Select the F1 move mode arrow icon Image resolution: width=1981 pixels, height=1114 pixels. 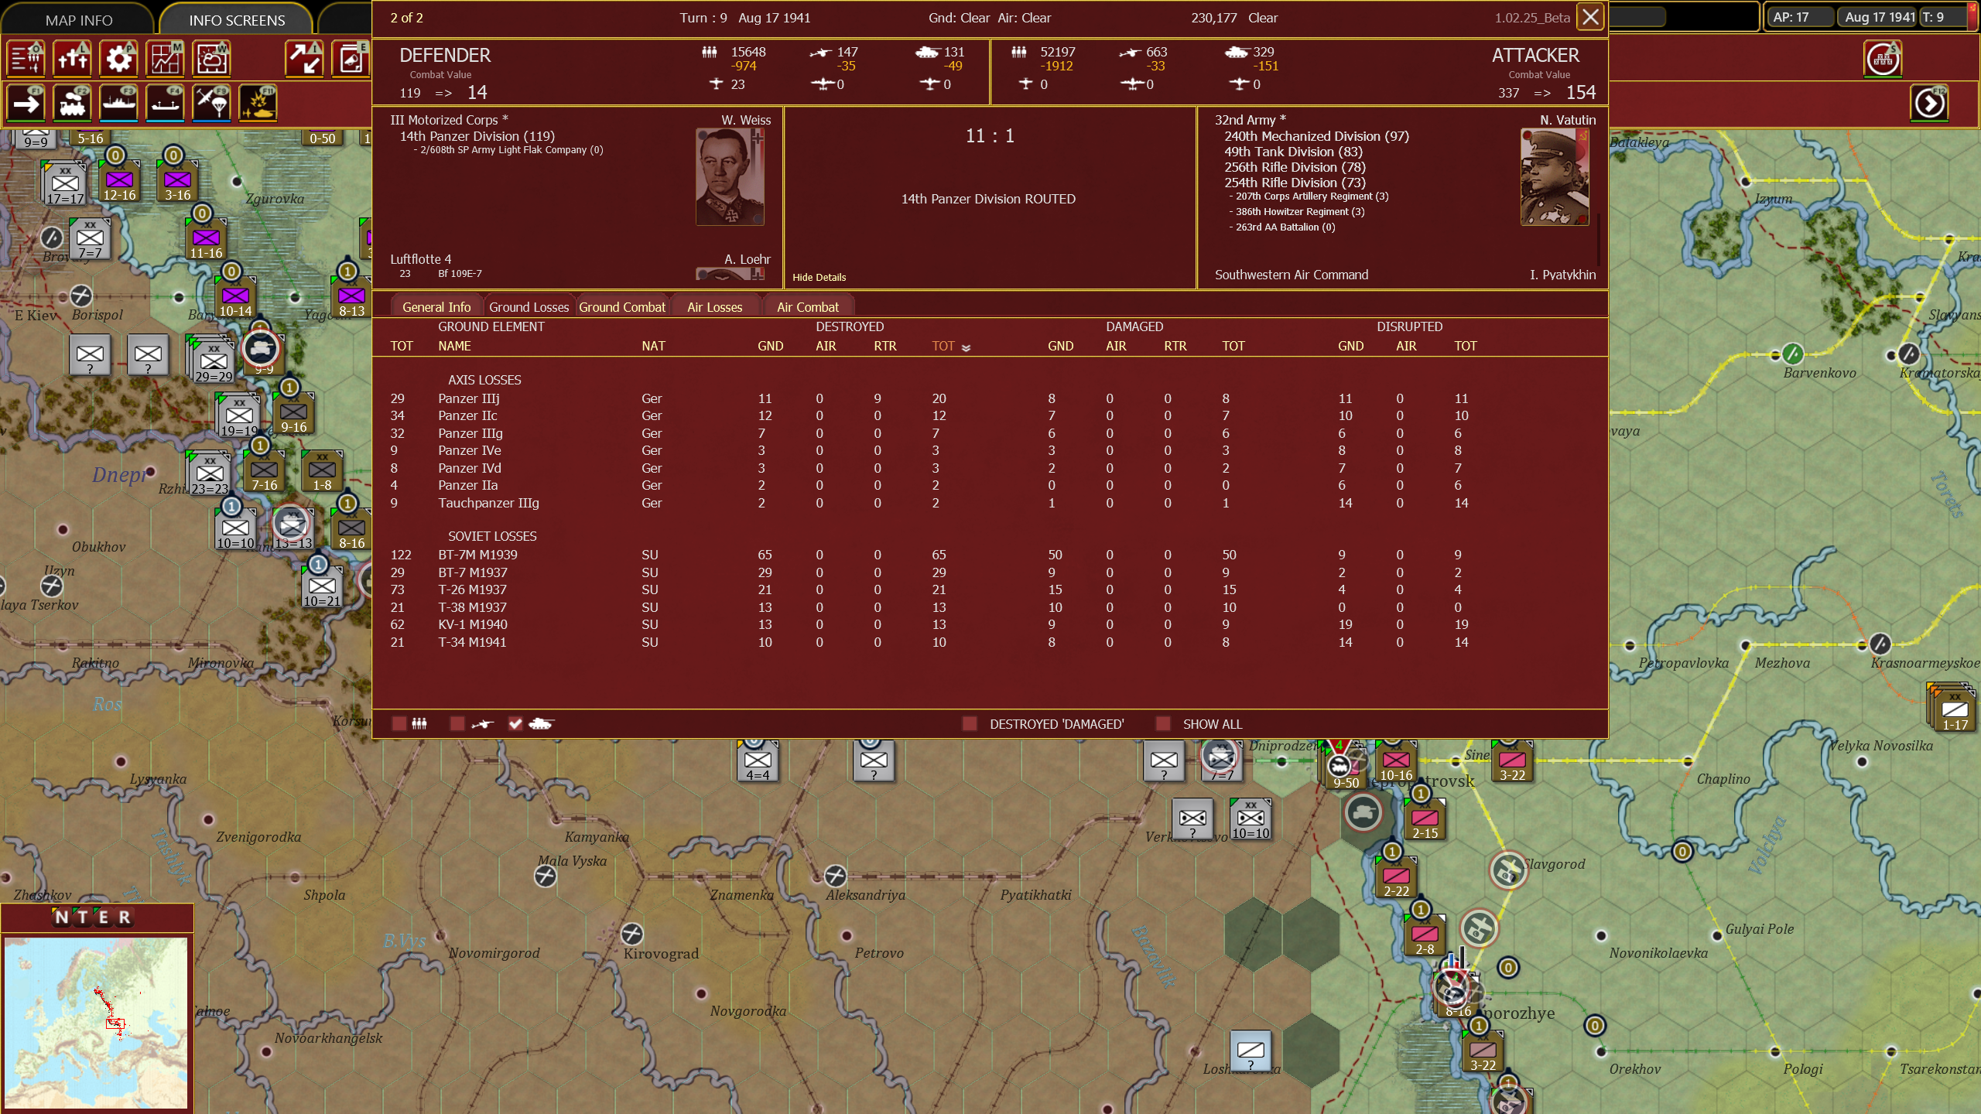pyautogui.click(x=26, y=103)
